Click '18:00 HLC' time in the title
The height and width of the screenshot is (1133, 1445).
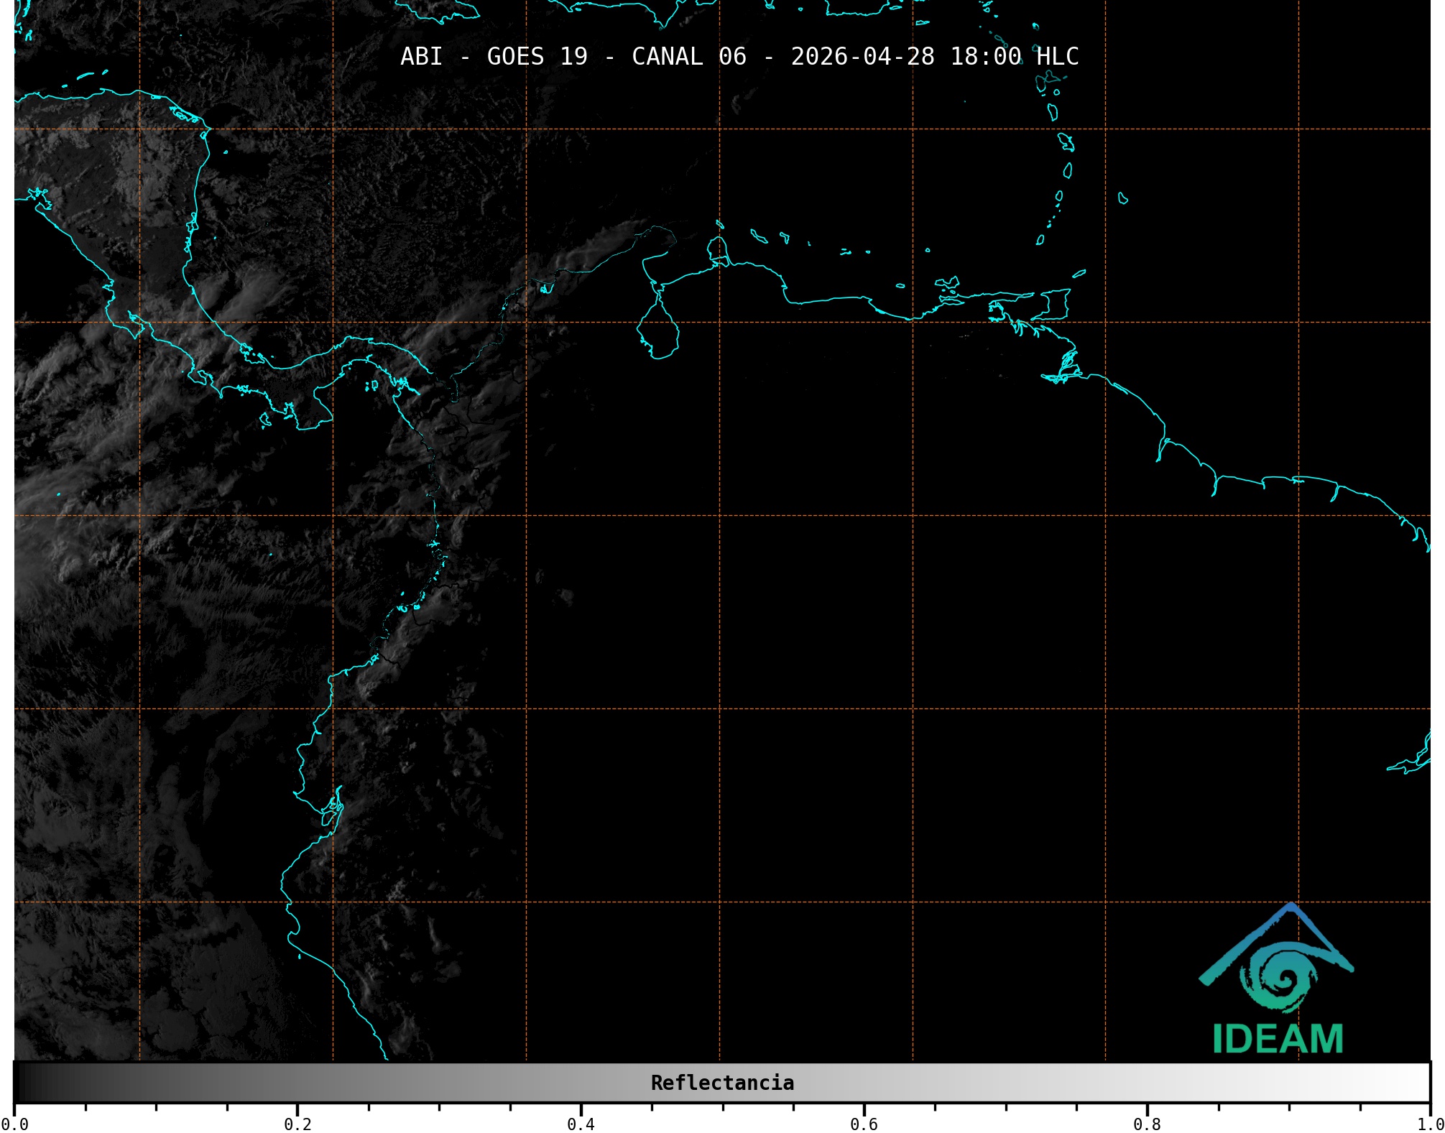coord(1014,57)
